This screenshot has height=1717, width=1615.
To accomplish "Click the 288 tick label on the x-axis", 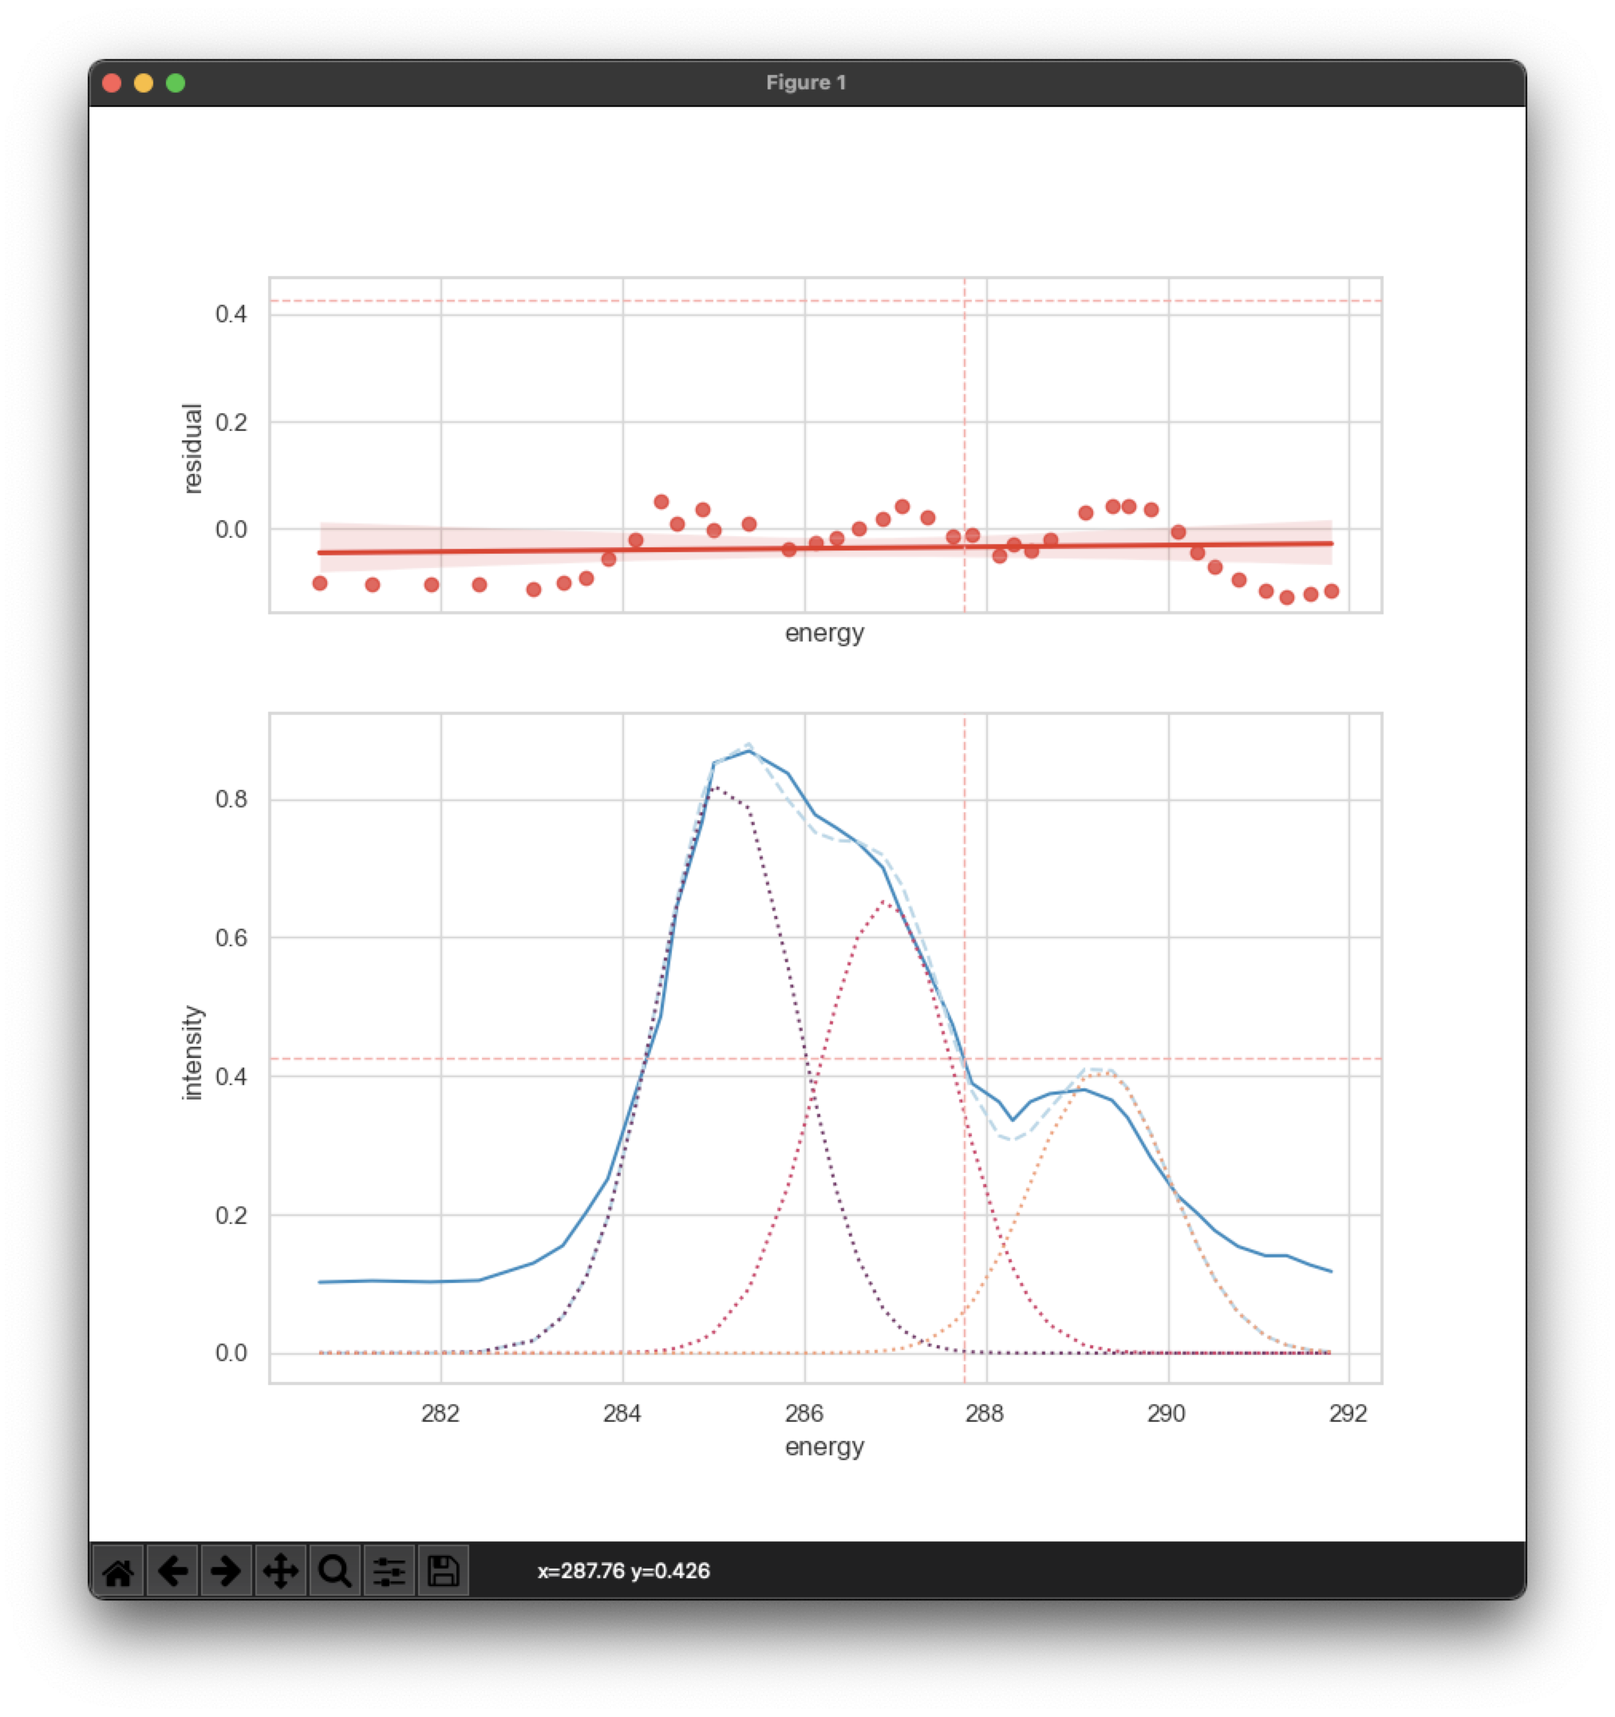I will [985, 1414].
